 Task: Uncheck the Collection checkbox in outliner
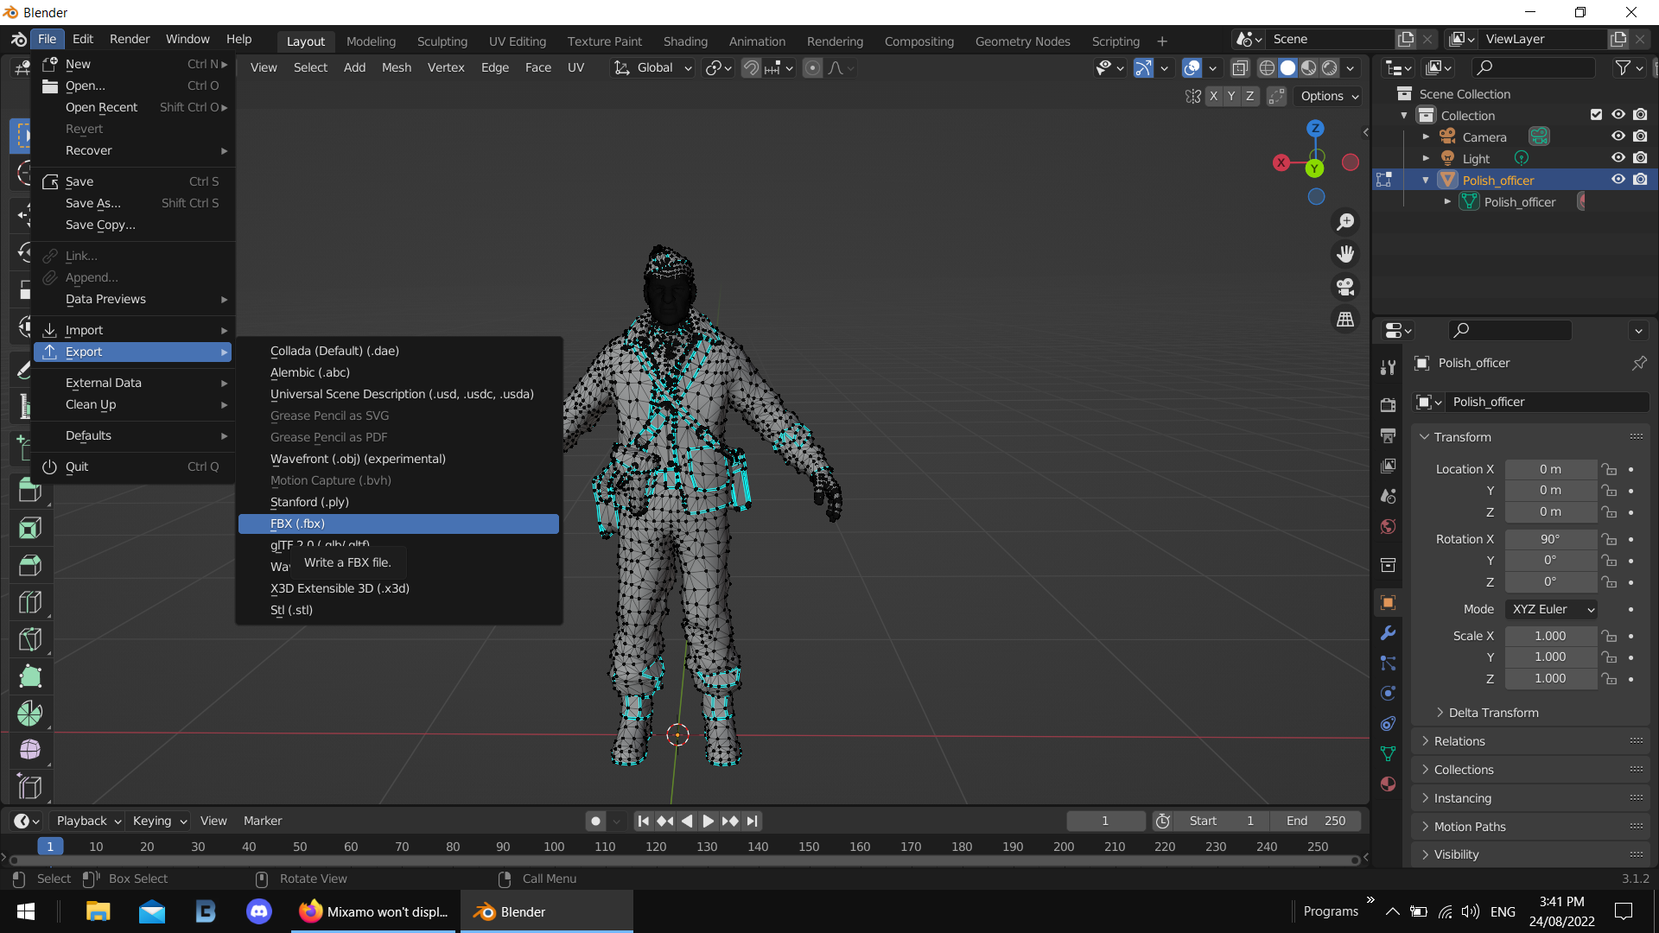point(1594,114)
